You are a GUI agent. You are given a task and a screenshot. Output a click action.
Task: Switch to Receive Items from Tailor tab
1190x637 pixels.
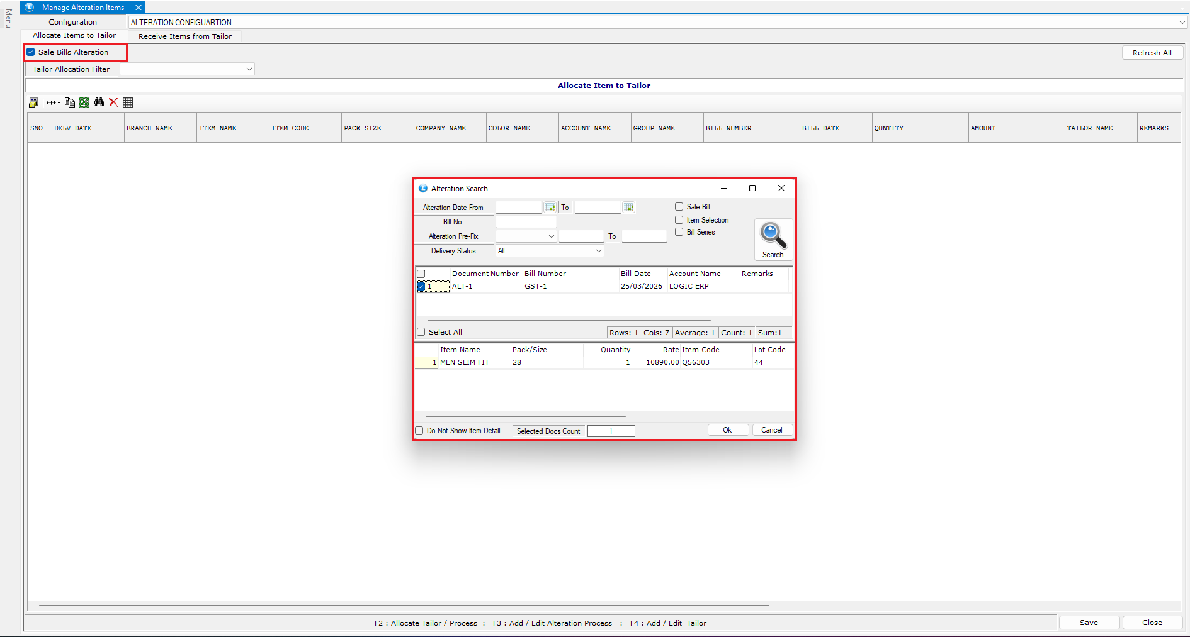(185, 36)
